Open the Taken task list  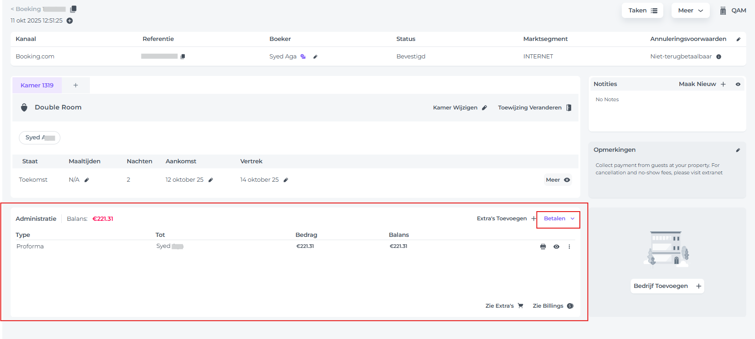coord(642,11)
